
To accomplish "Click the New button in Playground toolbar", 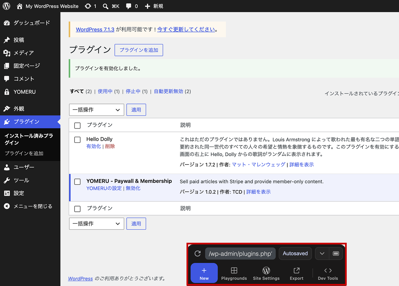I will tap(204, 273).
